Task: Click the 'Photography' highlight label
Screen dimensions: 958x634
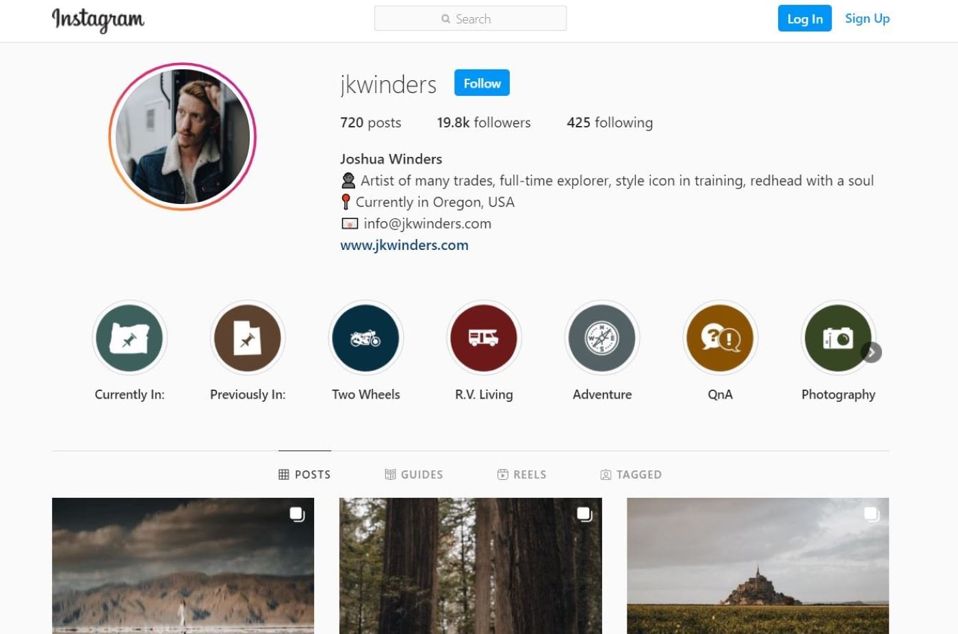Action: (838, 394)
